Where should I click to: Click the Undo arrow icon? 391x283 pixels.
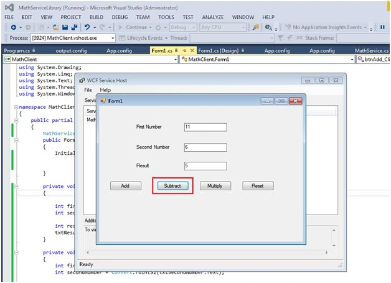87,27
